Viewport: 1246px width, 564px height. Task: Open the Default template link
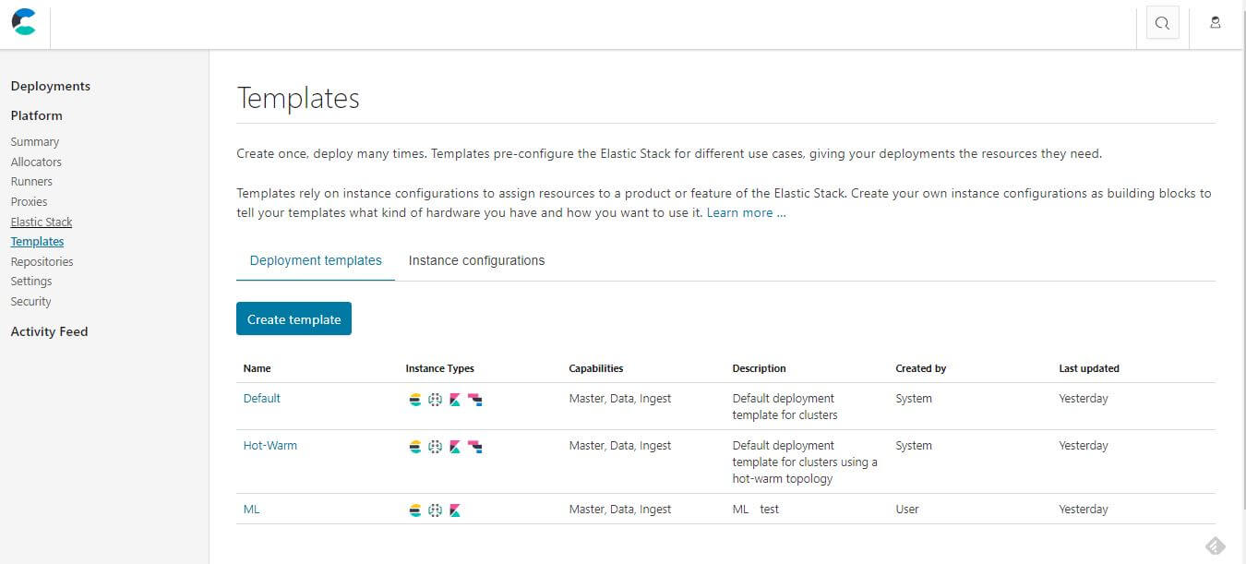262,399
